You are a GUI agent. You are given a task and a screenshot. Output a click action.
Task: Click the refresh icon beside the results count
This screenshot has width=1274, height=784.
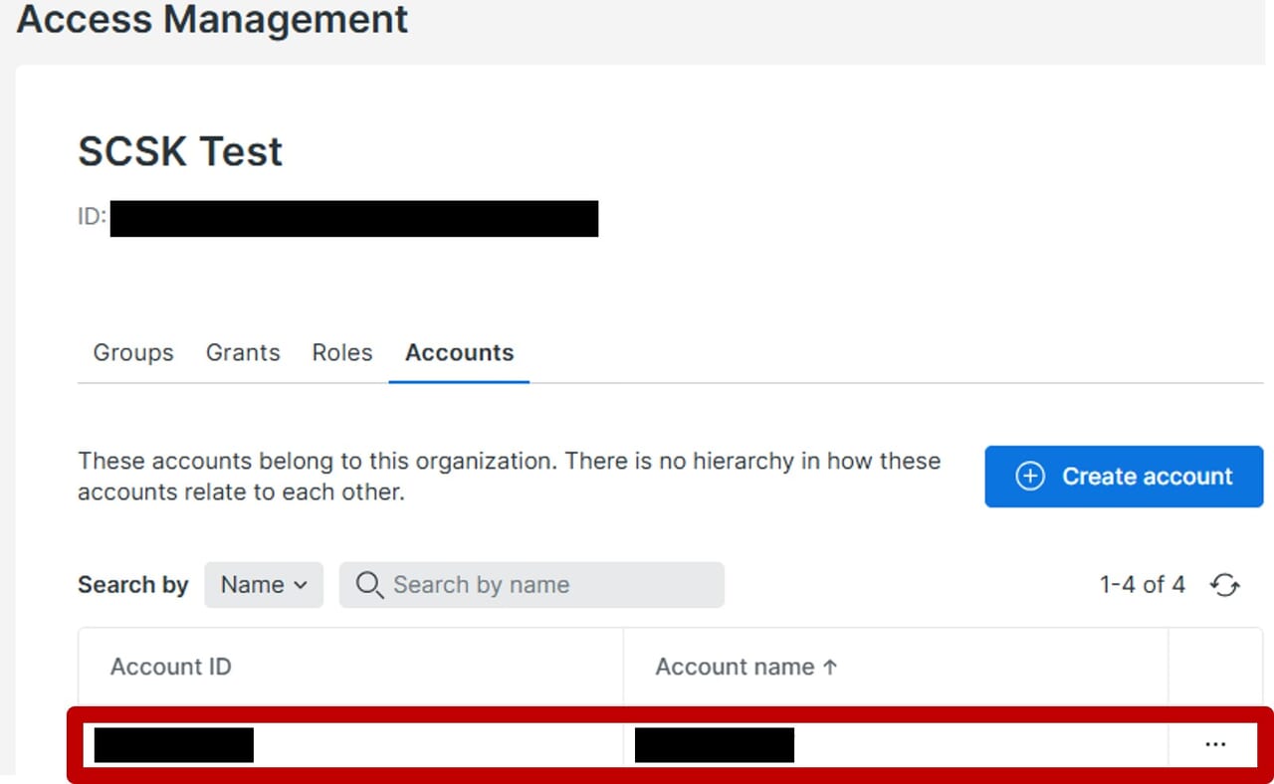(x=1225, y=585)
